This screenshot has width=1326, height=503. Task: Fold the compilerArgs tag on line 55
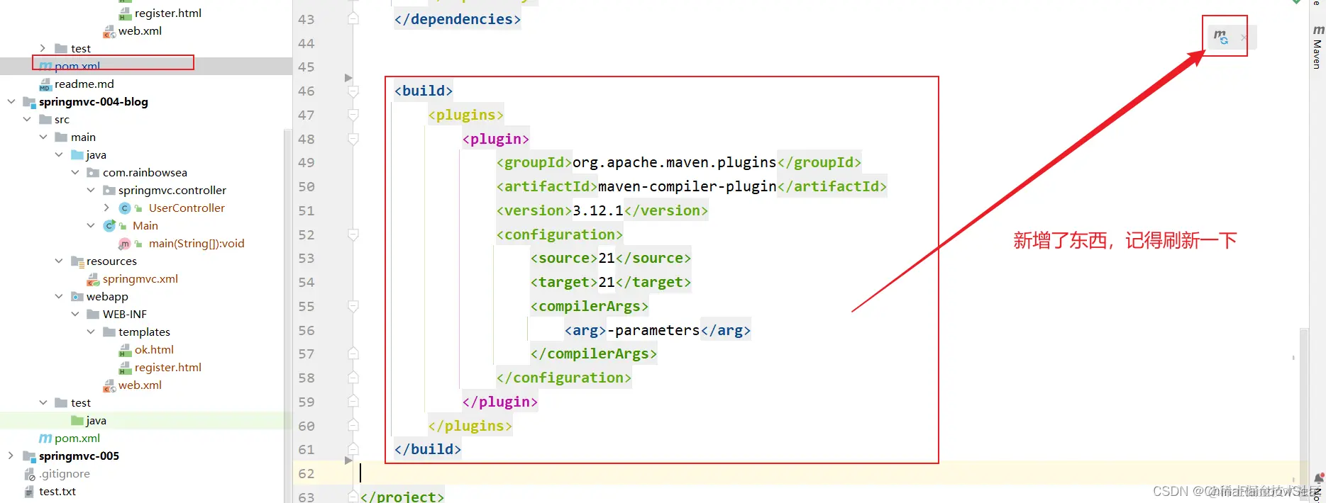[353, 306]
